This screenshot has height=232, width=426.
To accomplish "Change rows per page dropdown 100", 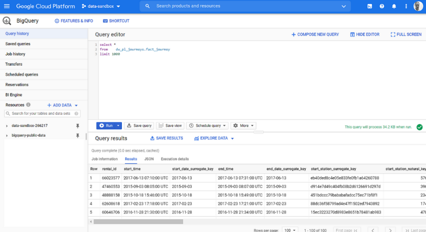I will tap(290, 230).
